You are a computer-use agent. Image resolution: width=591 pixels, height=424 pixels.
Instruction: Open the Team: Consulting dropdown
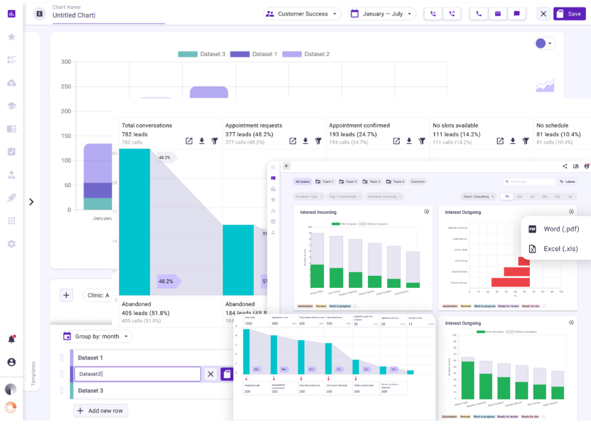click(x=479, y=196)
